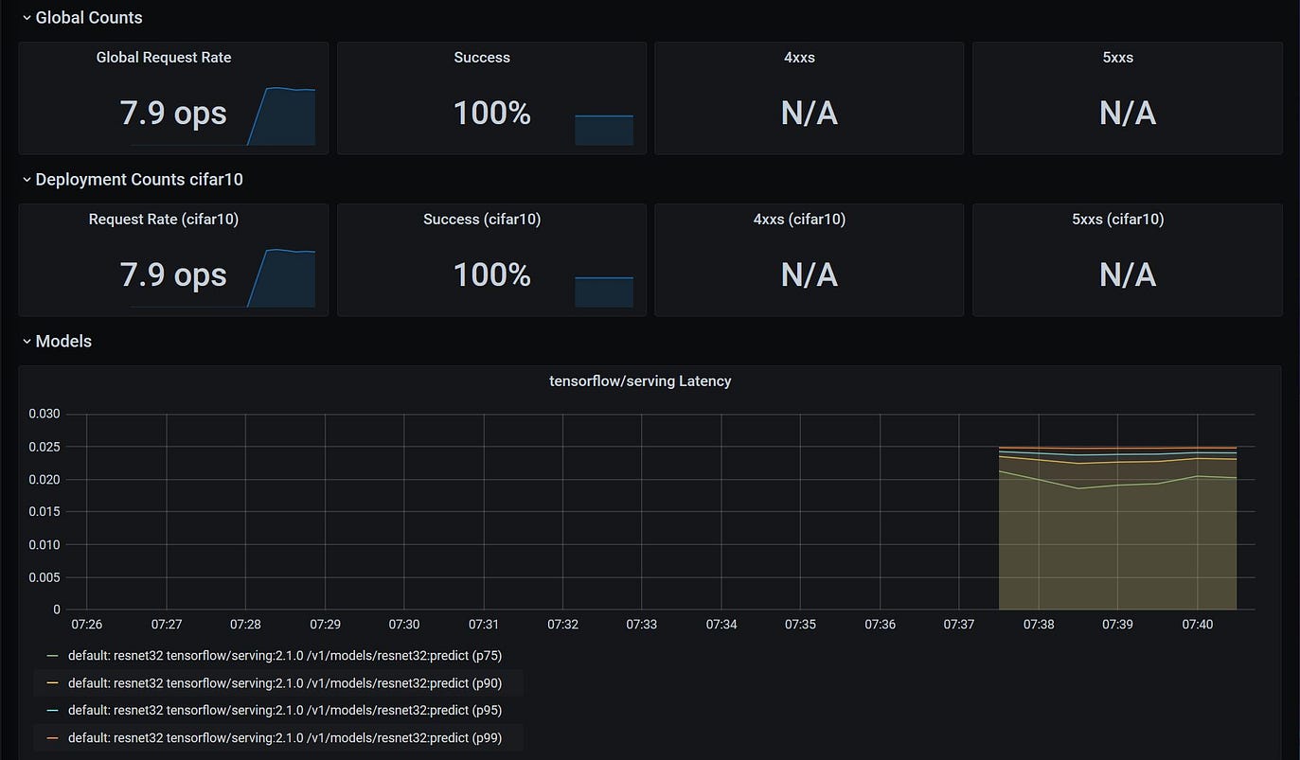The image size is (1300, 760).
Task: Open the Request Rate (cifar10) title menu
Action: pyautogui.click(x=164, y=220)
